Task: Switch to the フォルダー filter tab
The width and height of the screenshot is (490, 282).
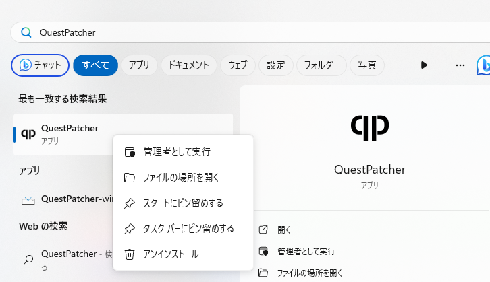Action: (x=321, y=65)
